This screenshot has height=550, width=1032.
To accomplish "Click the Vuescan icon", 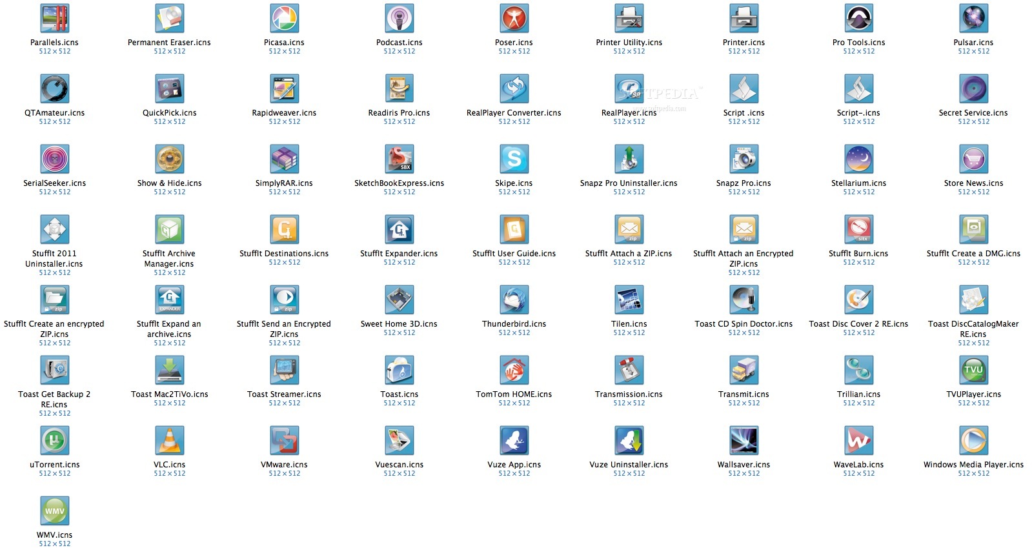I will 400,441.
